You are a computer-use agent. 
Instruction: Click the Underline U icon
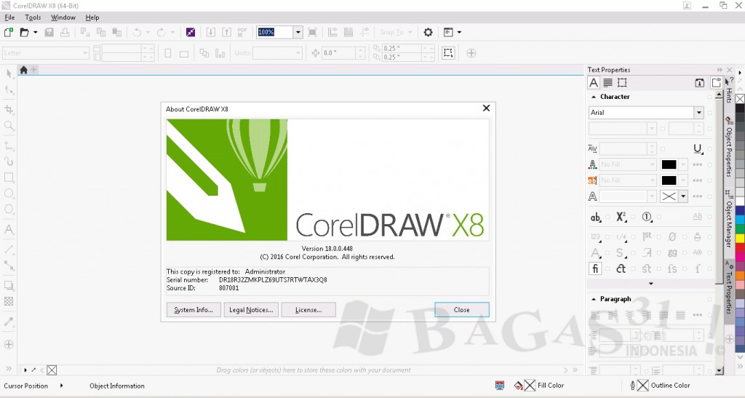point(698,148)
